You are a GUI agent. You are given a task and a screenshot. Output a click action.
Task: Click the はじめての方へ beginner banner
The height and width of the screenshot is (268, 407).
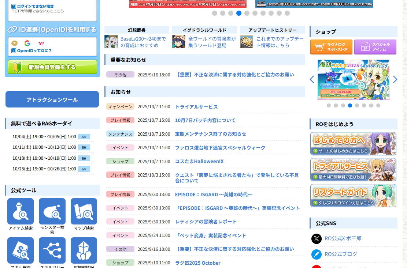[353, 144]
